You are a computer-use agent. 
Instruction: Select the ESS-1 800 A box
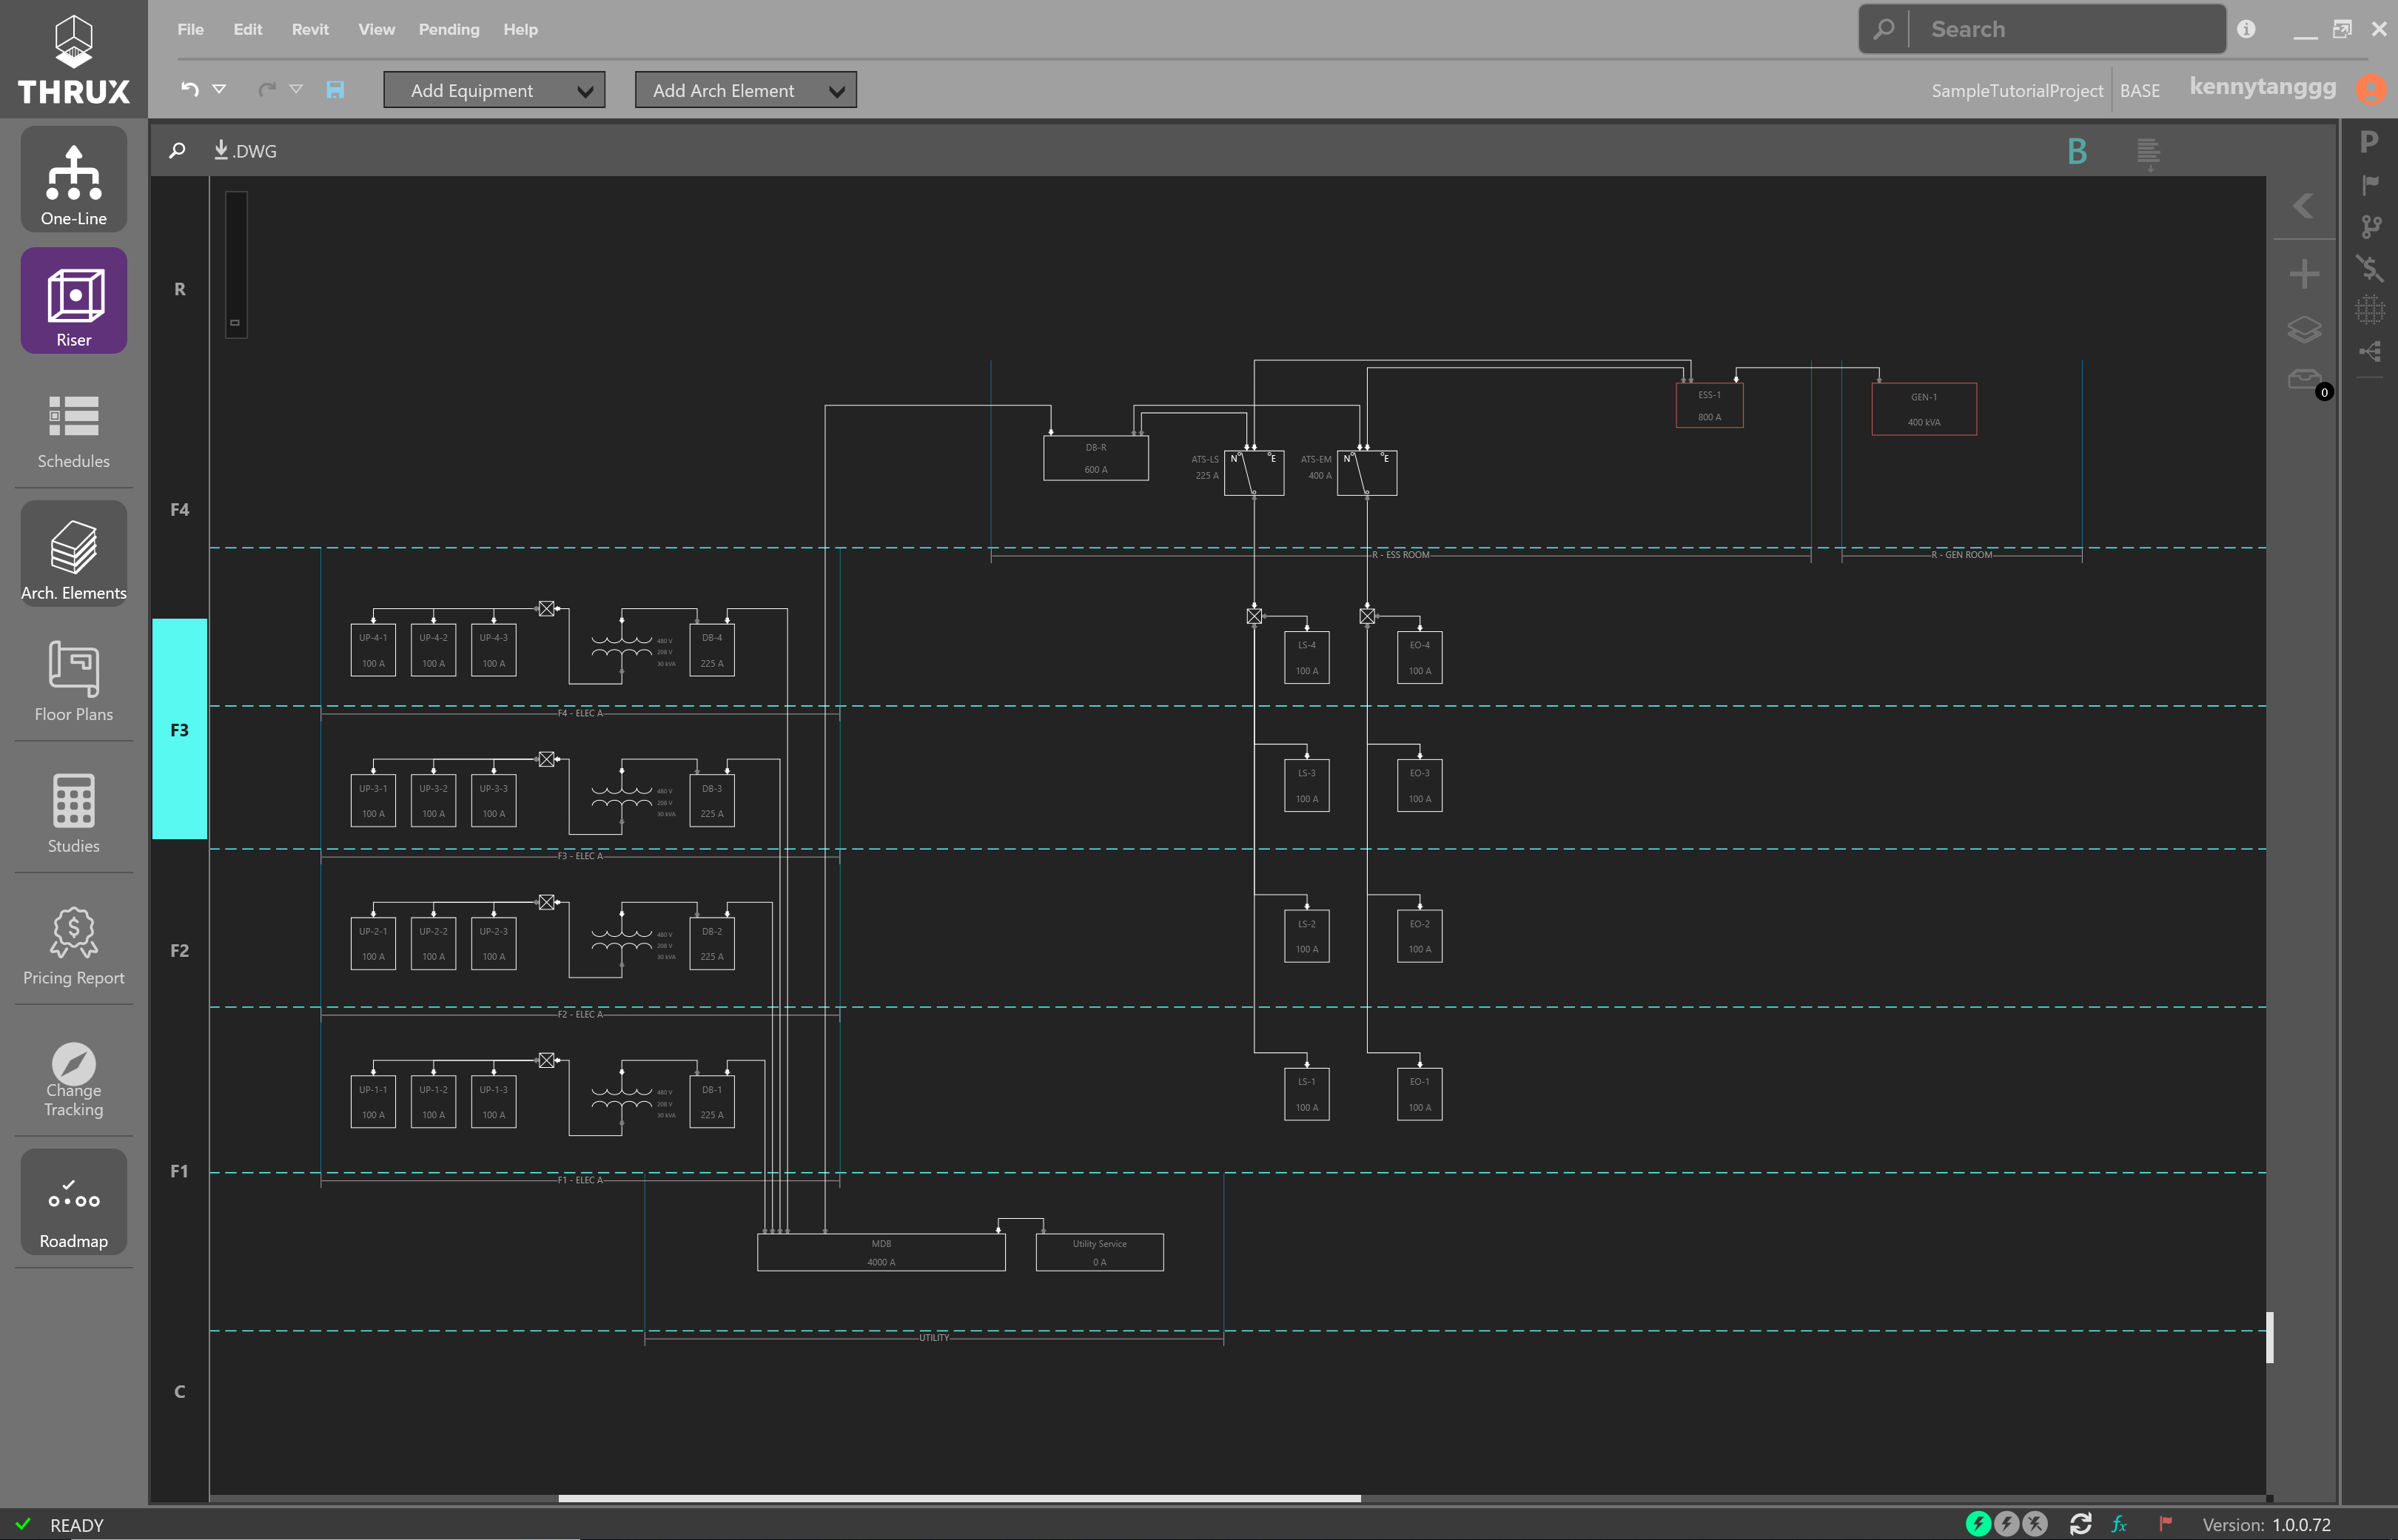coord(1709,405)
